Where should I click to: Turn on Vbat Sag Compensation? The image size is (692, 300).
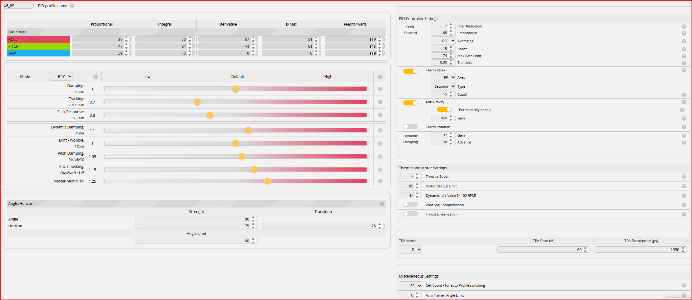point(410,205)
